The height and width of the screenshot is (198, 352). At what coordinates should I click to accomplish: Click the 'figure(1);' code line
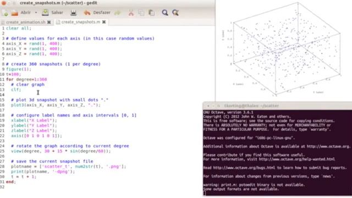19,69
